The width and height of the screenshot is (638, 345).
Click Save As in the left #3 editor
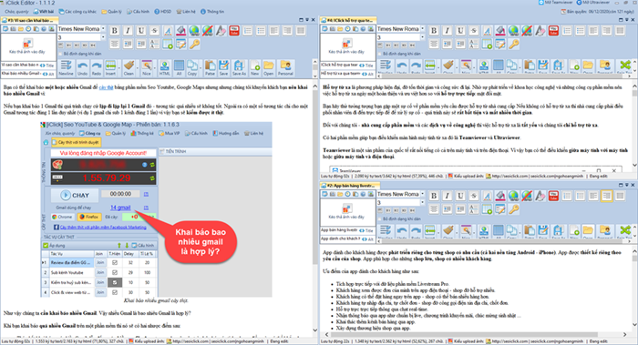239,68
